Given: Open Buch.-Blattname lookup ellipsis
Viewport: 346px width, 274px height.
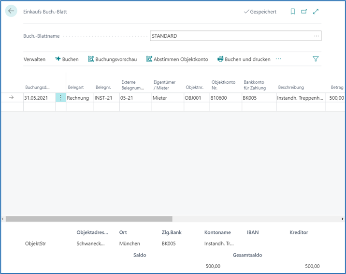Looking at the screenshot, I should click(317, 36).
